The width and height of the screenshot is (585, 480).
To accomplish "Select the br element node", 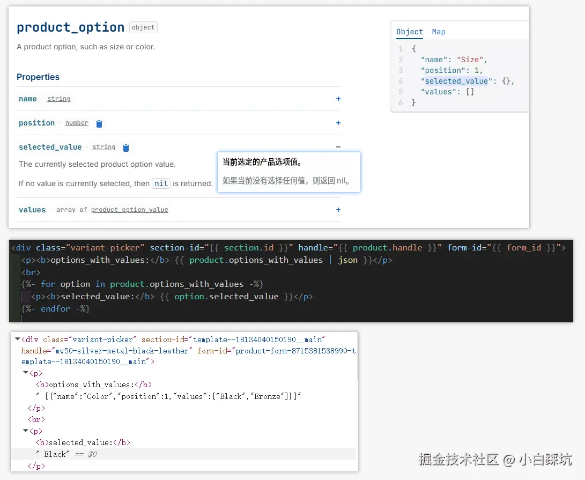I will (x=36, y=419).
